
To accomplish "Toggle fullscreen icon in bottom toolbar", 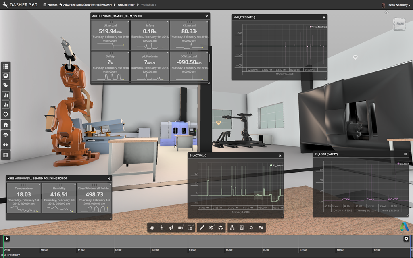I will (x=261, y=228).
